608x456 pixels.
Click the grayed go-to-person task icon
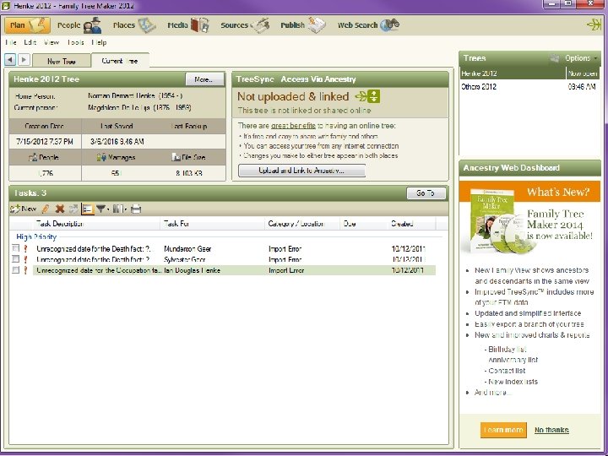(73, 209)
